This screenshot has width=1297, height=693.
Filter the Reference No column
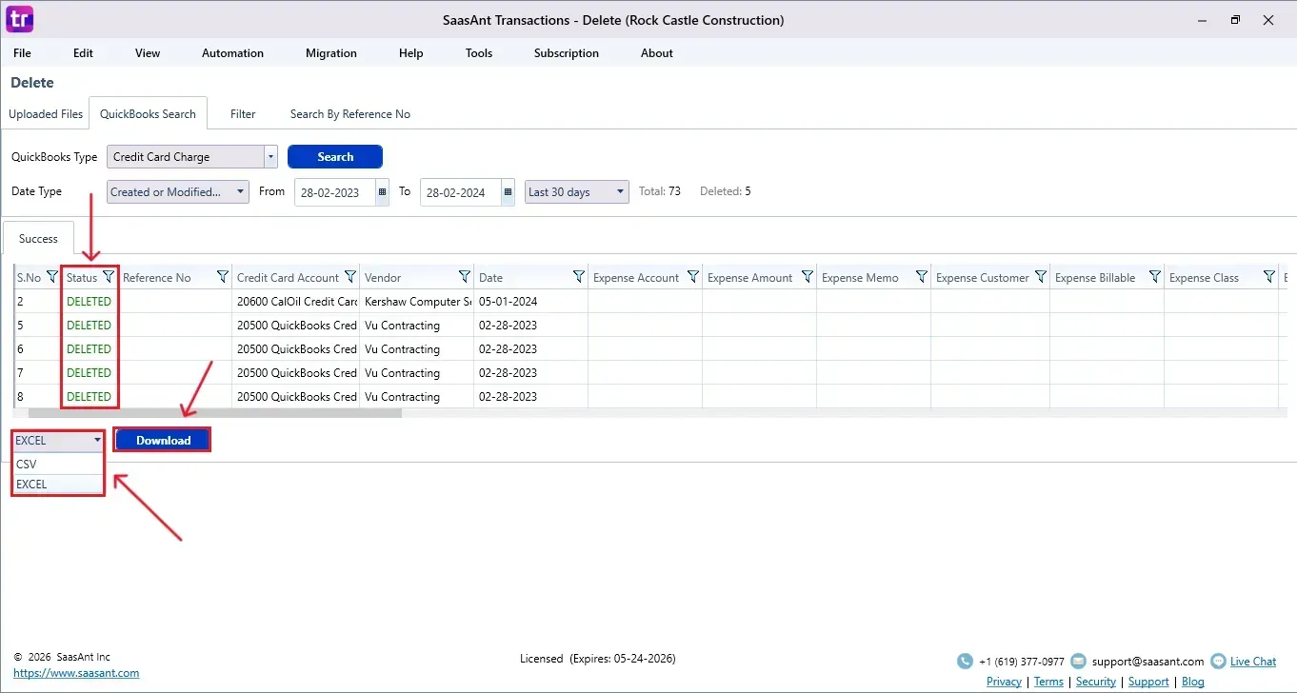coord(223,277)
